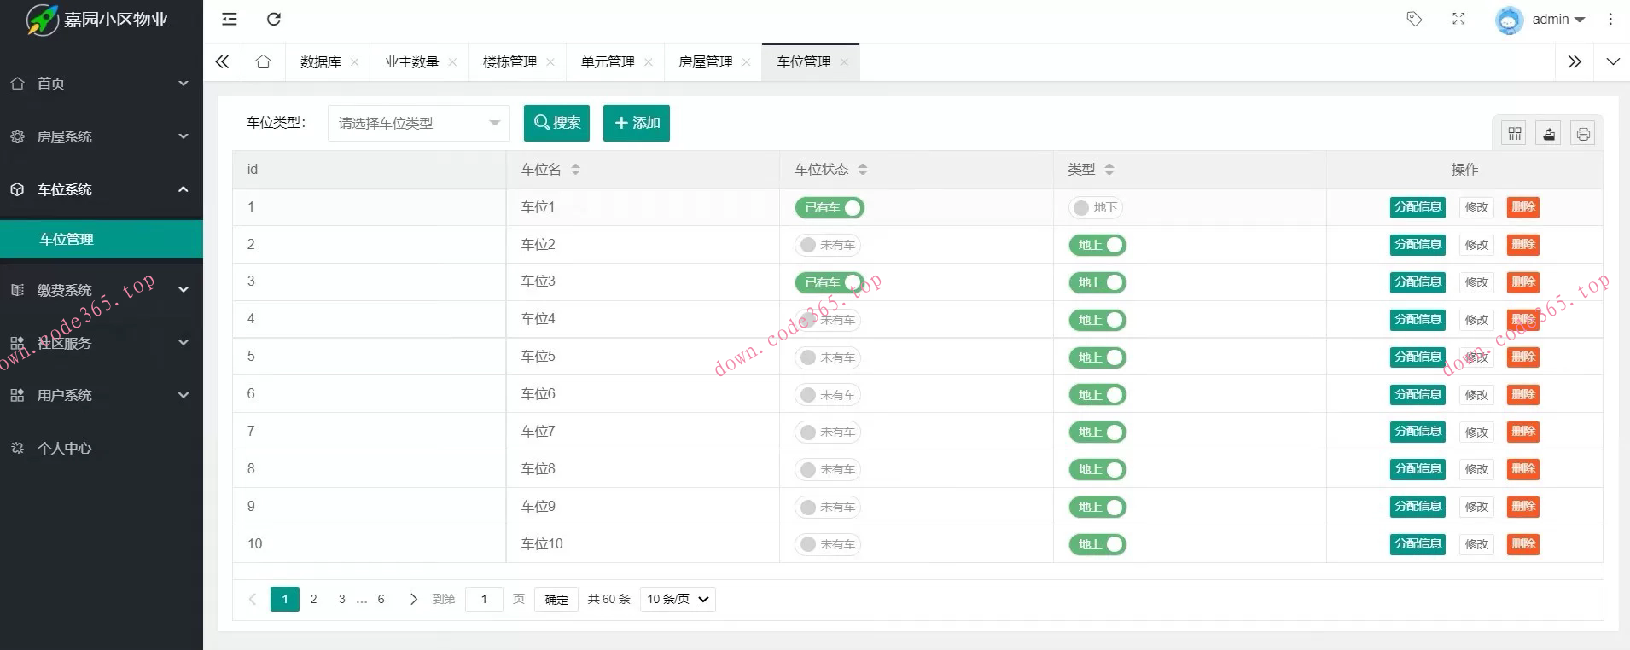Image resolution: width=1630 pixels, height=650 pixels.
Task: Open 分配信息 for 车位1
Action: (1418, 207)
